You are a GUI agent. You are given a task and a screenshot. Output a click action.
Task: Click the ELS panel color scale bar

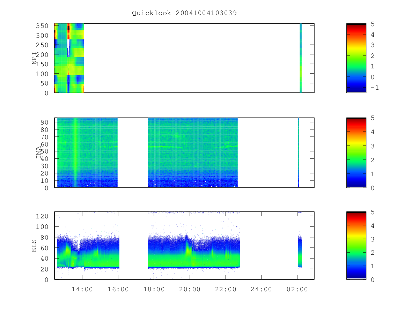356,245
